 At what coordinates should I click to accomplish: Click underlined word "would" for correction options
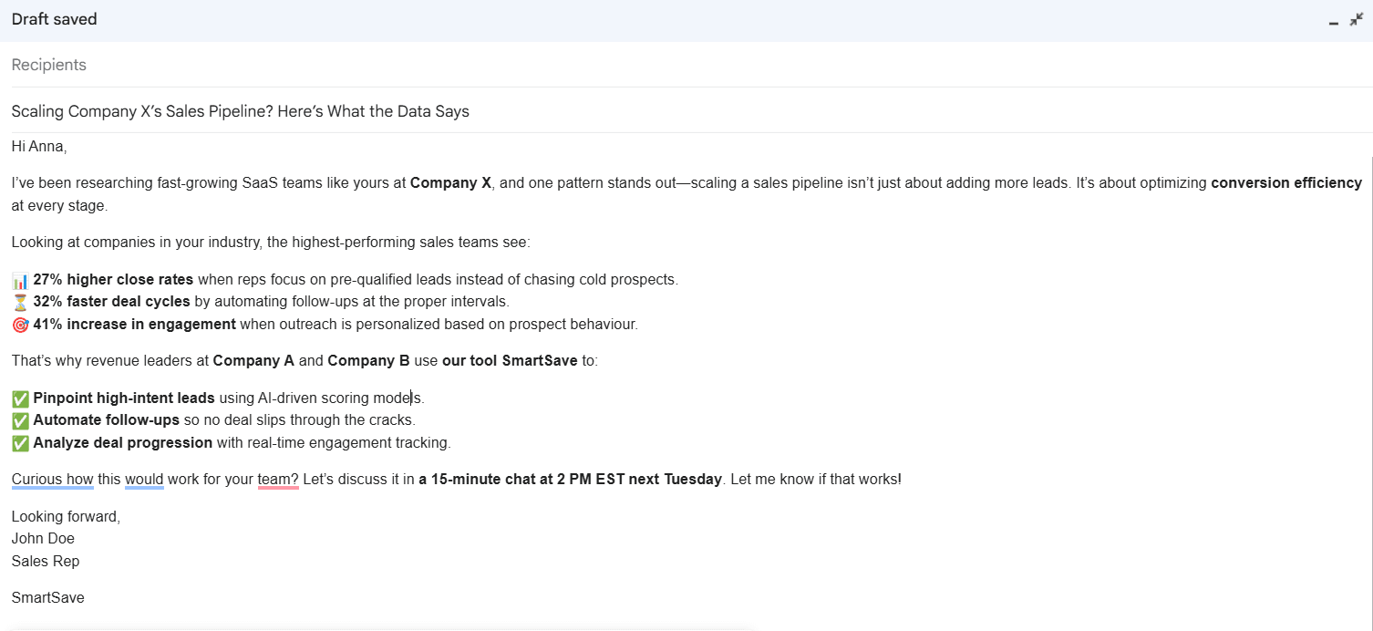pyautogui.click(x=144, y=479)
